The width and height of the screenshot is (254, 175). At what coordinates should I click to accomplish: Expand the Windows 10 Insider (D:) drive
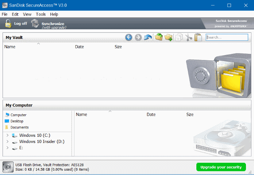[7, 142]
